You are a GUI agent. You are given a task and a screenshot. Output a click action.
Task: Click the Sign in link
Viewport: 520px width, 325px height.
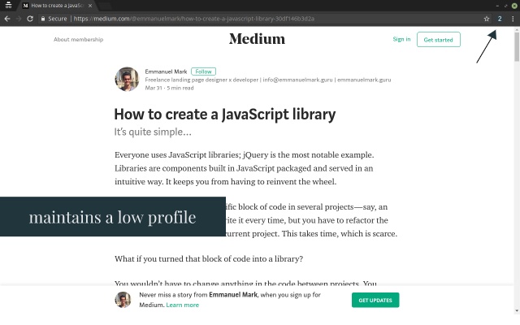(401, 39)
